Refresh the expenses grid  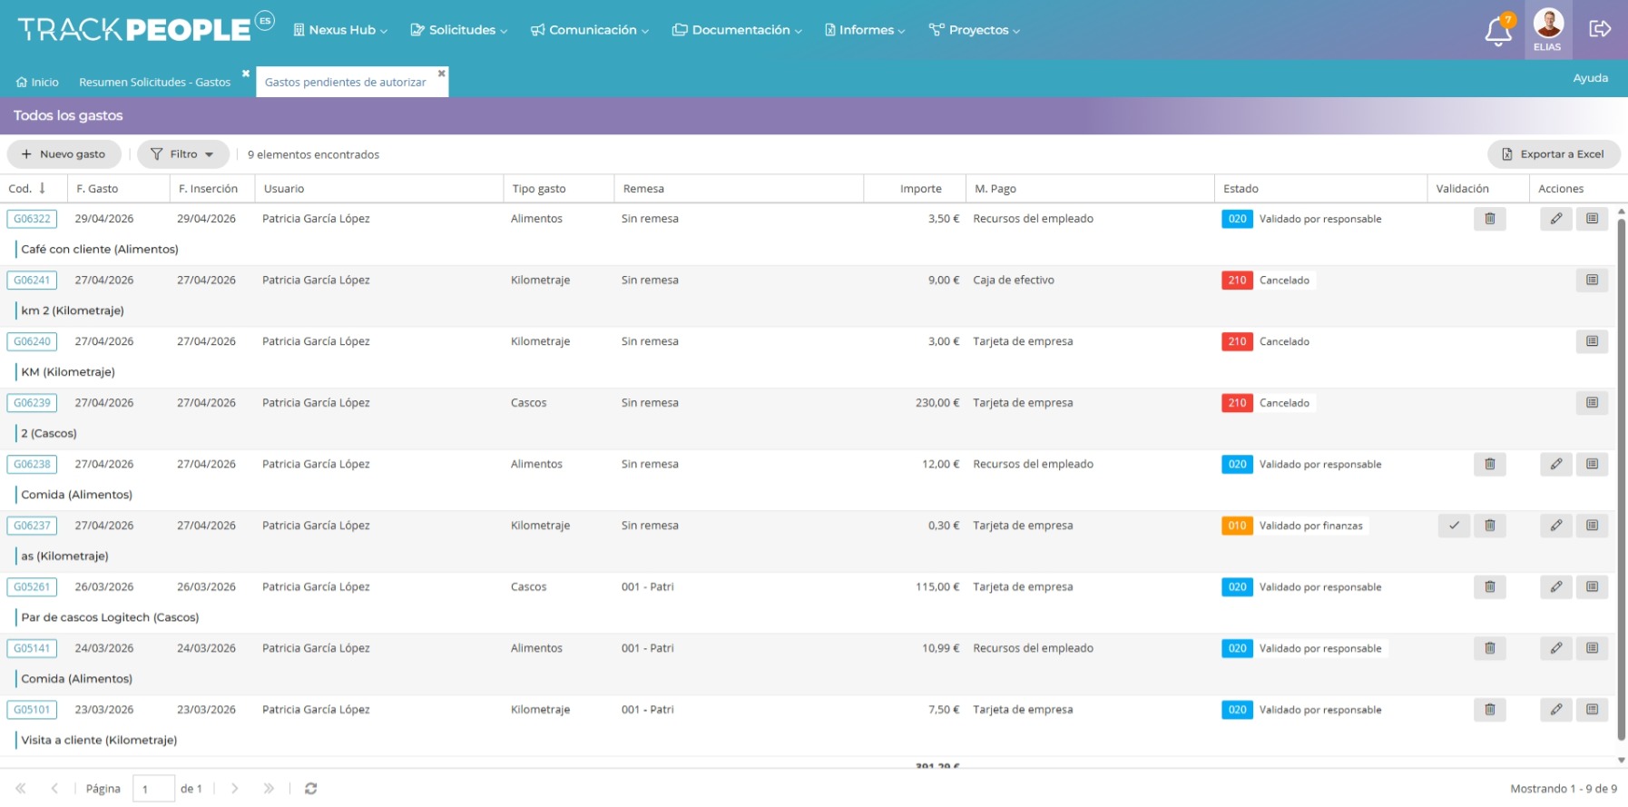310,789
